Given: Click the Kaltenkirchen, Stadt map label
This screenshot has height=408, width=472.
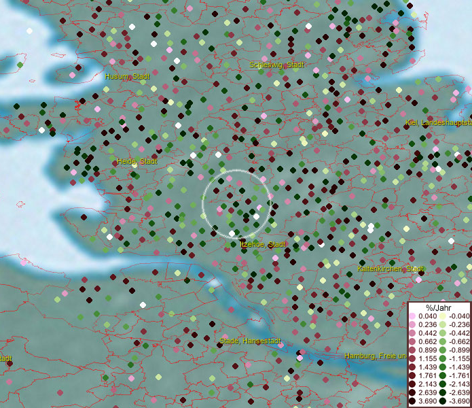Looking at the screenshot, I should [x=391, y=269].
